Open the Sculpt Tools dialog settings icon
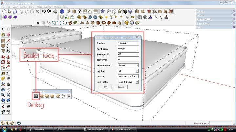 tap(36, 96)
